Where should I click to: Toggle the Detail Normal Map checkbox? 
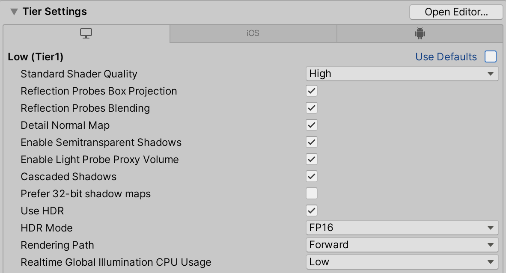click(312, 125)
